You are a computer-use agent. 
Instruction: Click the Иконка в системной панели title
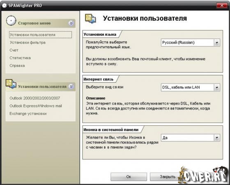click(x=111, y=130)
